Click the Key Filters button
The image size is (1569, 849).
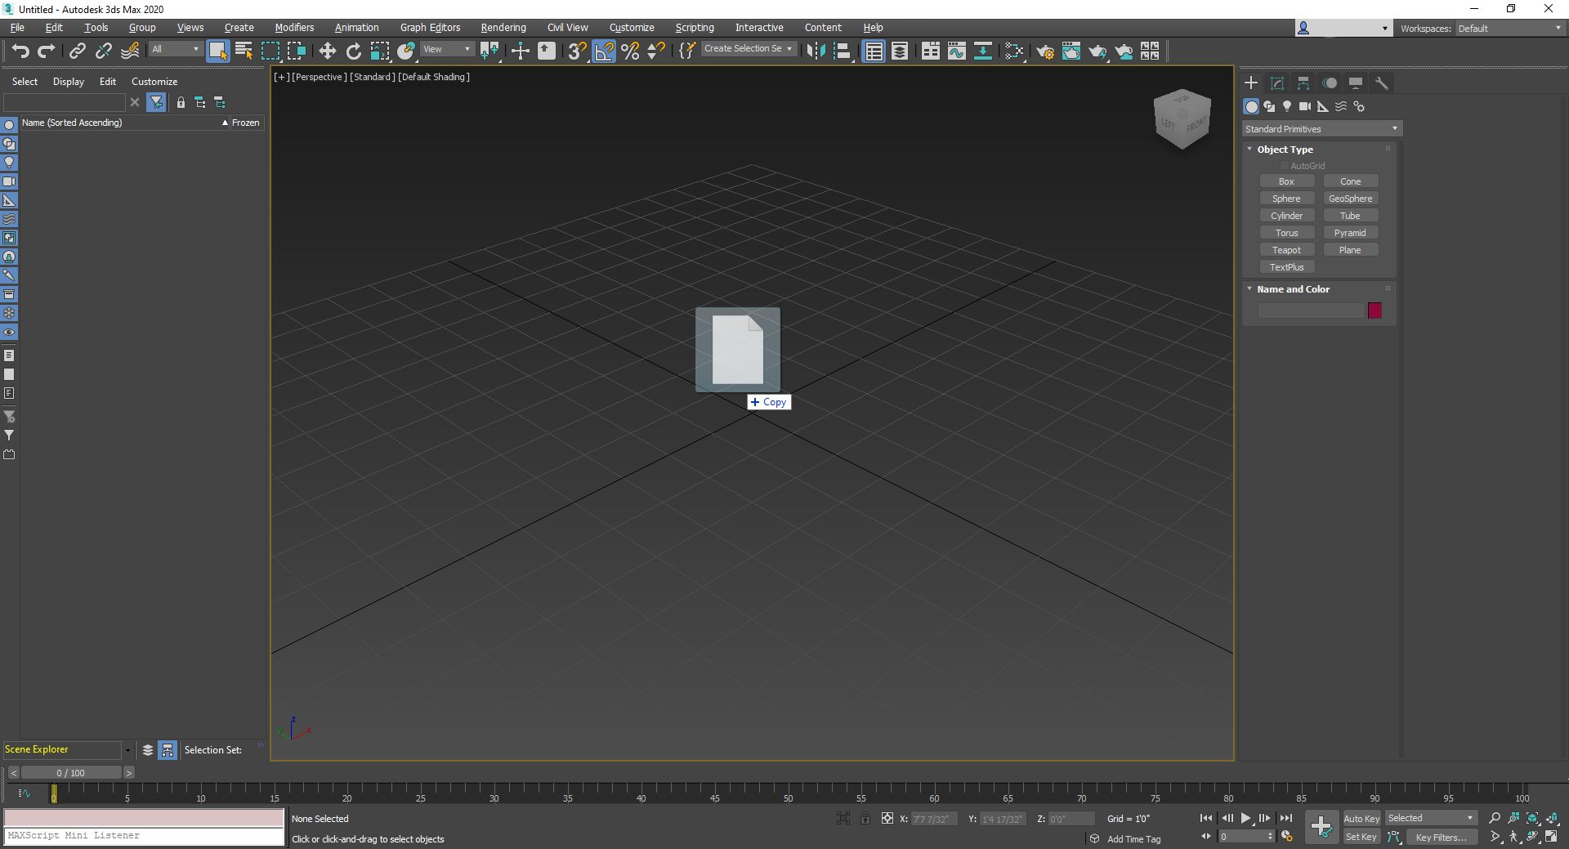(x=1441, y=837)
